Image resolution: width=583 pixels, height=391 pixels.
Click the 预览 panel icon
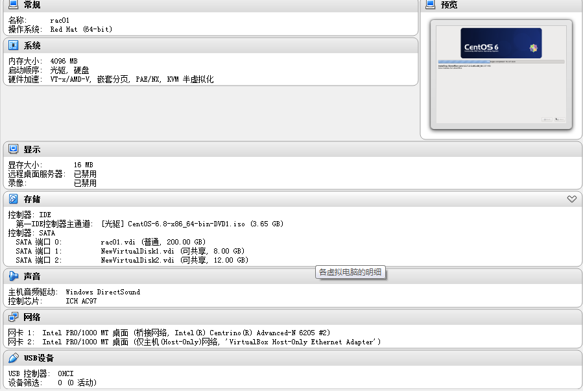(x=429, y=5)
